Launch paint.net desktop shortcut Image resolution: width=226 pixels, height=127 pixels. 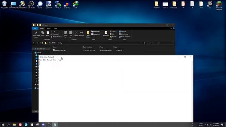[49, 5]
